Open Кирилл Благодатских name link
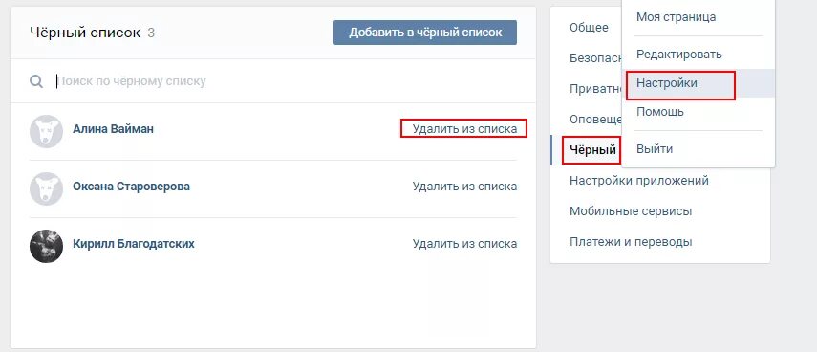817x352 pixels. coord(134,244)
